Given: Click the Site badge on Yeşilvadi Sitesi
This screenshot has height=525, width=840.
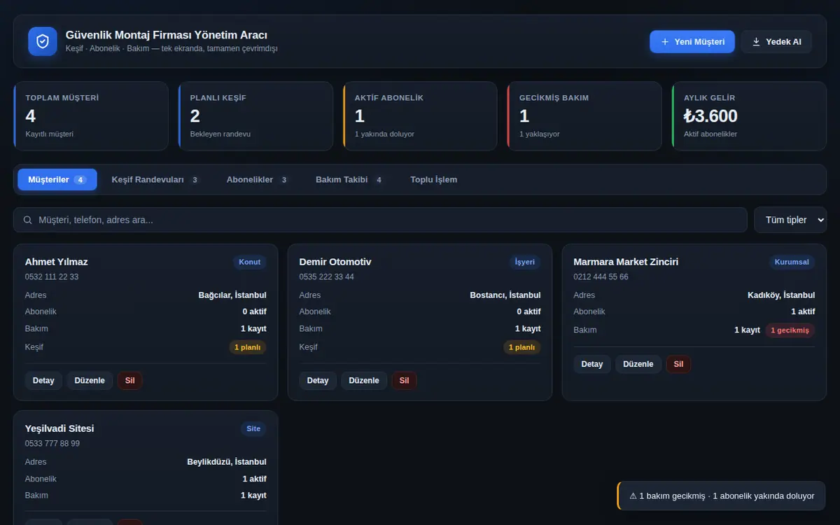Looking at the screenshot, I should click(253, 429).
